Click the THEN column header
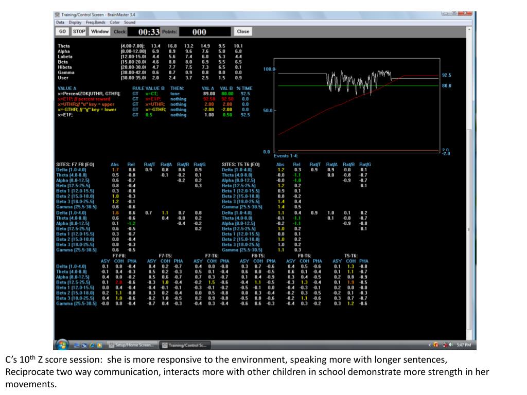The width and height of the screenshot is (527, 395). 177,88
